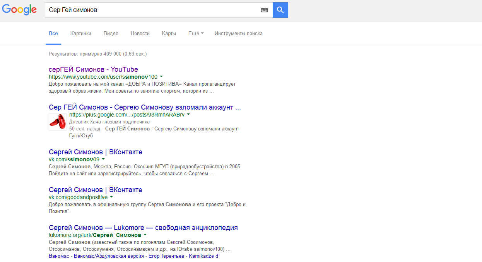This screenshot has width=482, height=262.
Task: Expand arrow next to vk.com/goodandpositive
Action: 111,197
